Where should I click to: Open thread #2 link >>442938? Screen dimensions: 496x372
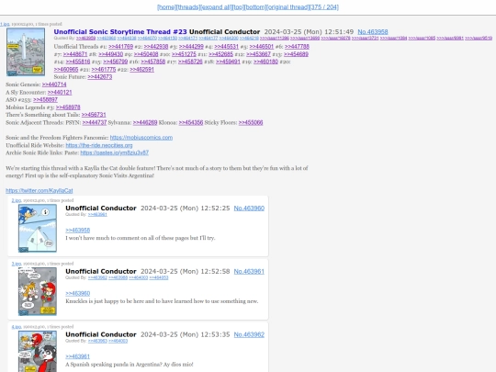(156, 47)
